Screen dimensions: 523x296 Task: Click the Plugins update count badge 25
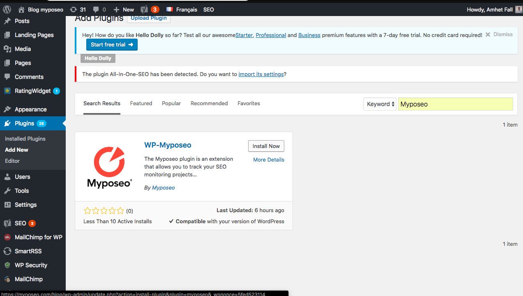click(41, 123)
